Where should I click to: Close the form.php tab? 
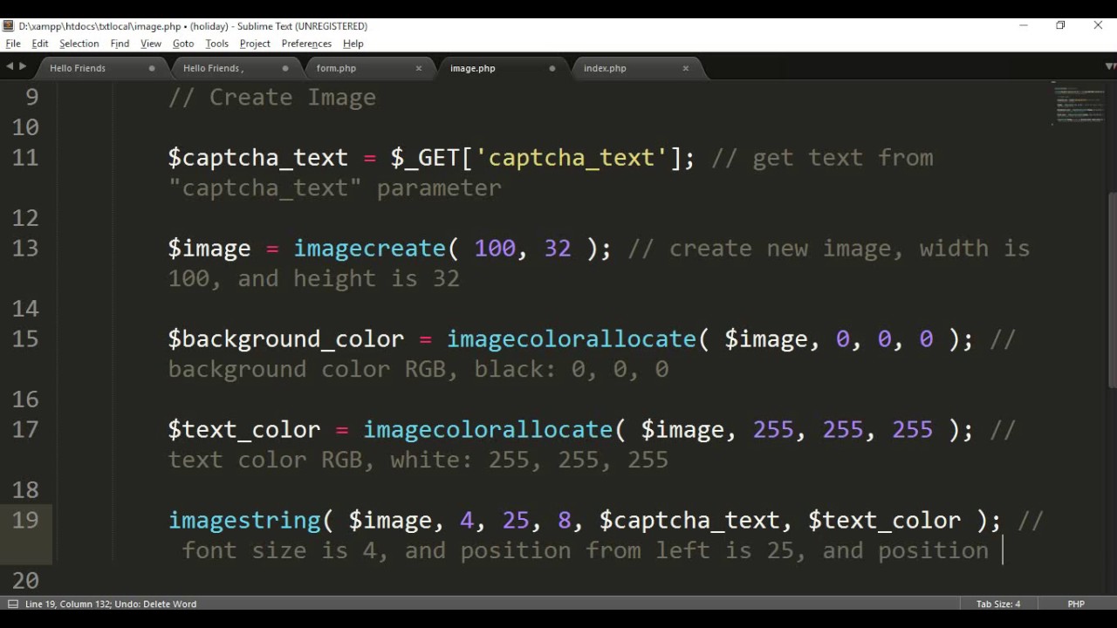419,68
